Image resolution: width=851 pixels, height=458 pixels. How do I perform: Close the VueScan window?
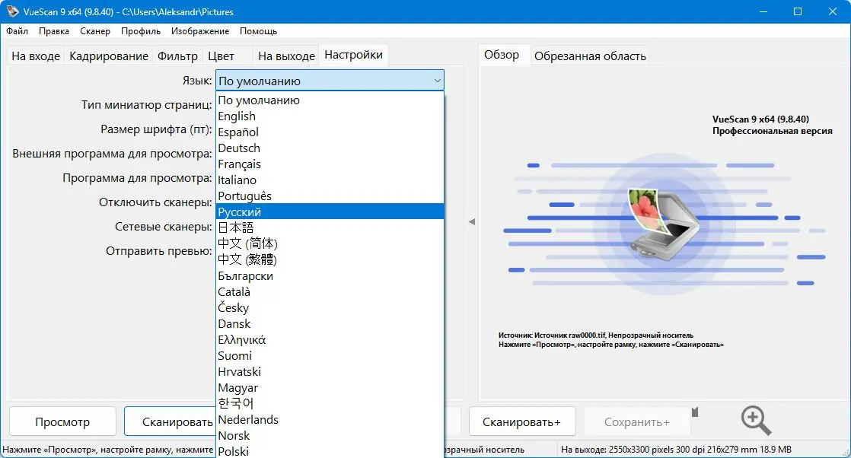(833, 11)
